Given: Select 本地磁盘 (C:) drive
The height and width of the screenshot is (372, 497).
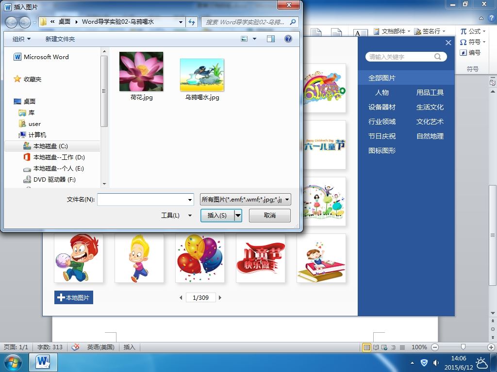Looking at the screenshot, I should click(52, 146).
